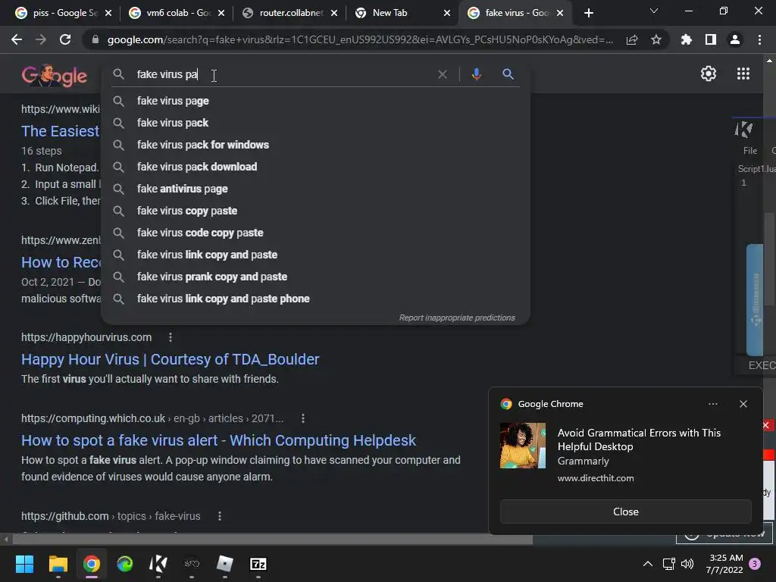The height and width of the screenshot is (582, 776).
Task: Open 'How to spot a fake virus alert' result
Action: [x=219, y=440]
